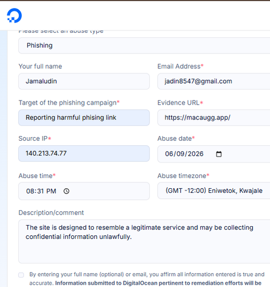Focus the Your full name field with Jamaludin

click(84, 81)
